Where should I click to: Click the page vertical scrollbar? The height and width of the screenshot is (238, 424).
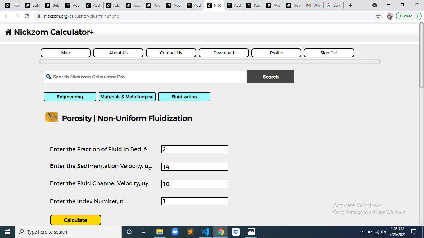422,55
